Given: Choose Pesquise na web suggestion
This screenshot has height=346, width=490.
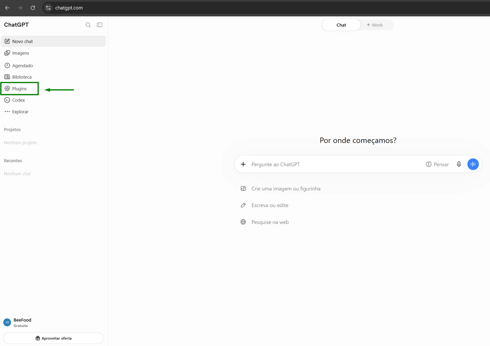Looking at the screenshot, I should 265,222.
